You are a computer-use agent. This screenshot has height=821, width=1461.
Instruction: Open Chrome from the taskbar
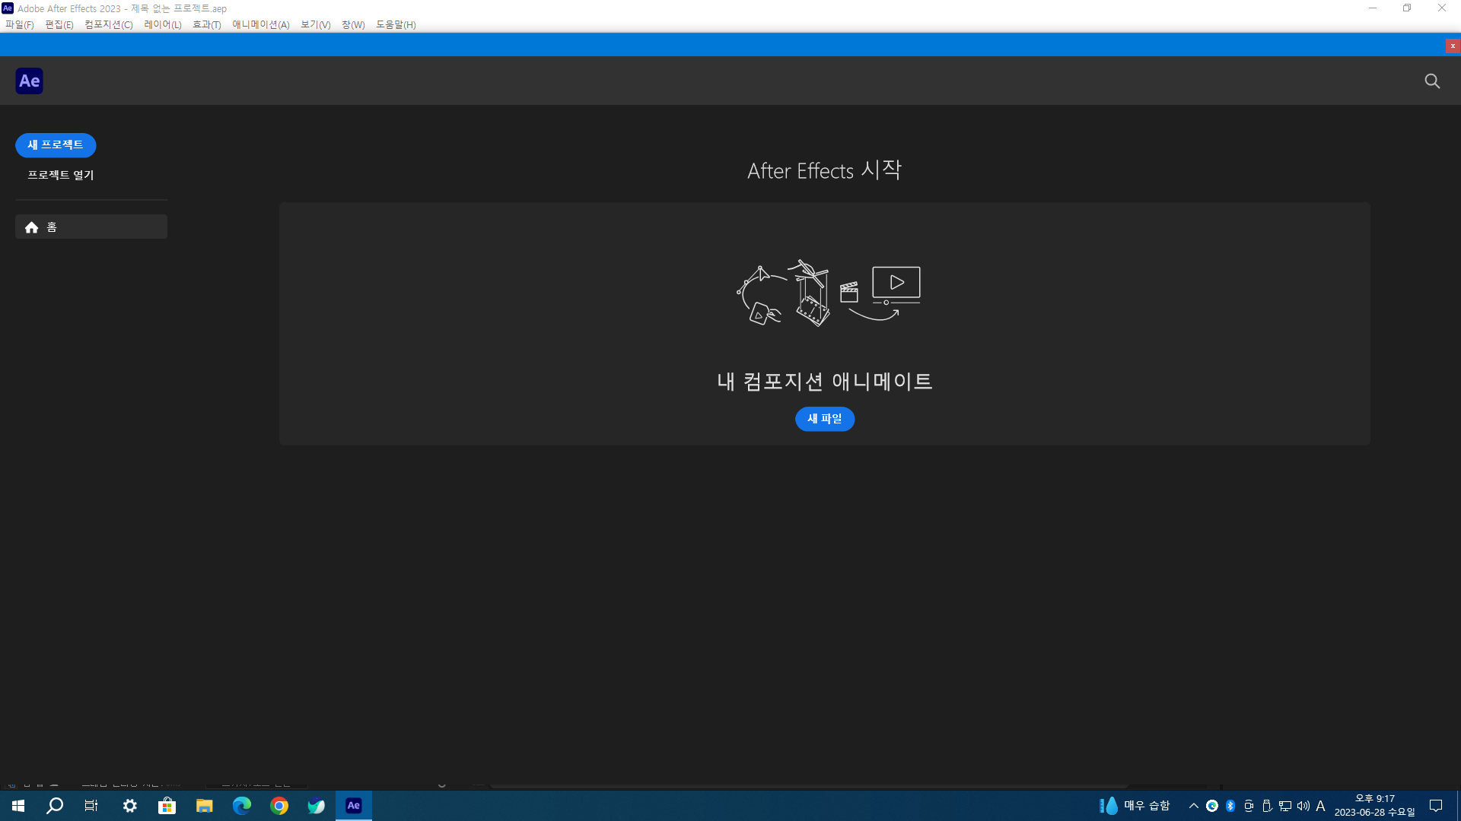pos(279,806)
